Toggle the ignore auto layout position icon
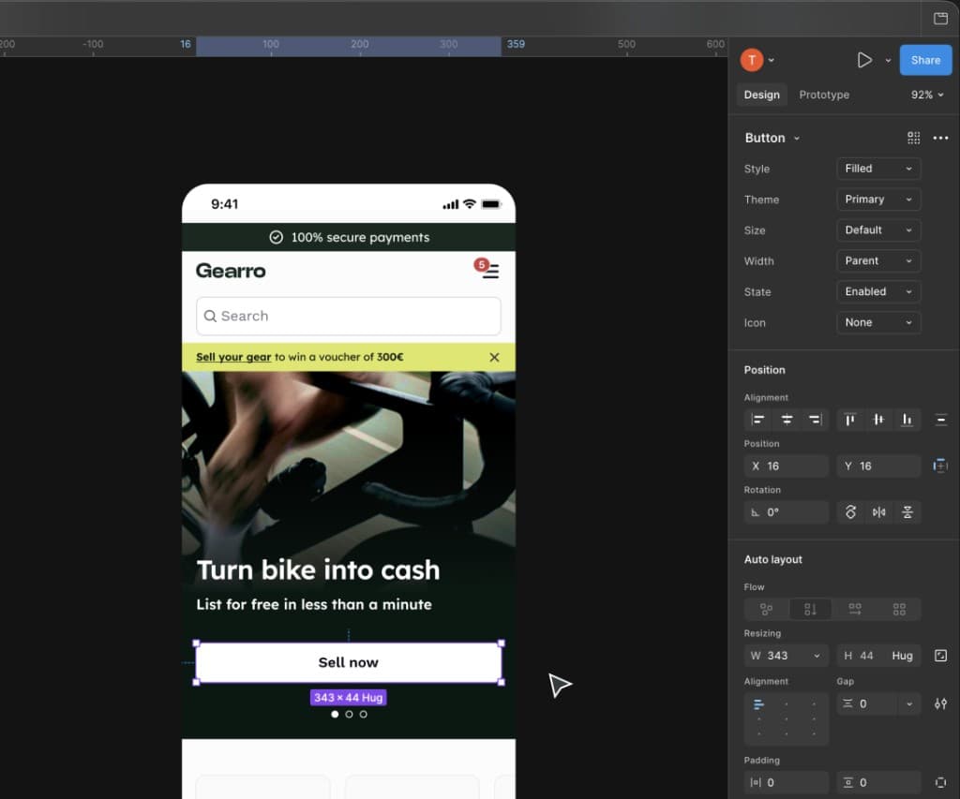 940,466
